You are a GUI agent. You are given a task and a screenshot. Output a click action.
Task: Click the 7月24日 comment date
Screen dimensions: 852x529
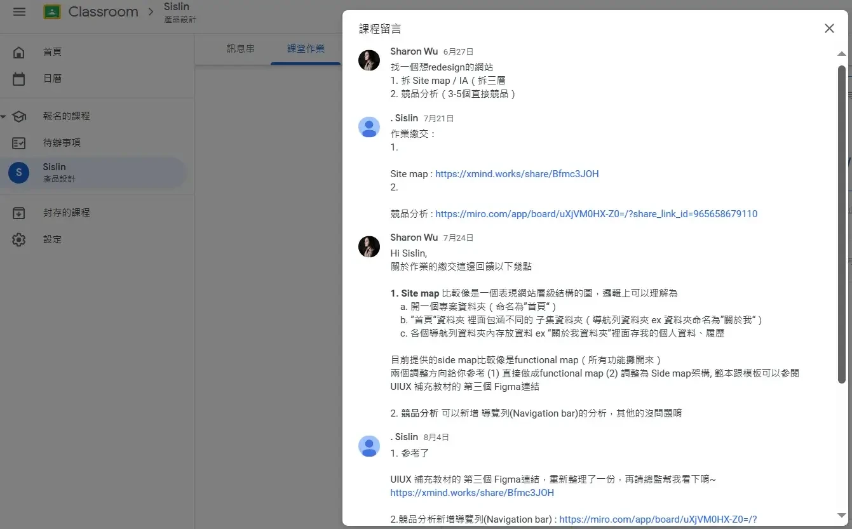458,238
